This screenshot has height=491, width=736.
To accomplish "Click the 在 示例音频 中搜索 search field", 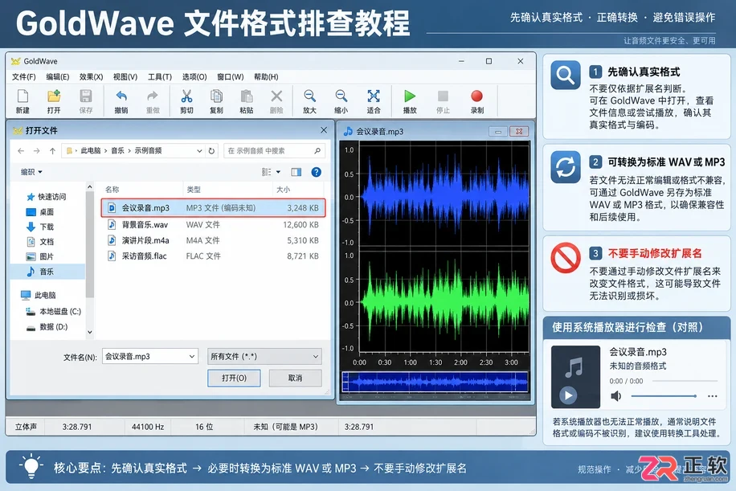I will 274,151.
